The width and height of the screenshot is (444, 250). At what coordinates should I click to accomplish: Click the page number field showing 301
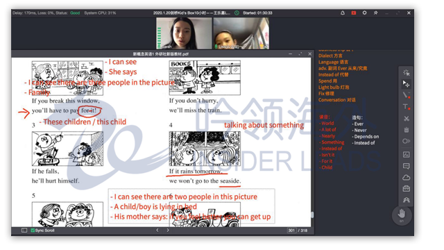point(291,231)
